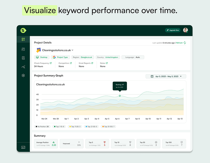Screen dimensions: 210x163
Task: Open the date range Apr 5 - May 5 dropdown
Action: [x=166, y=76]
